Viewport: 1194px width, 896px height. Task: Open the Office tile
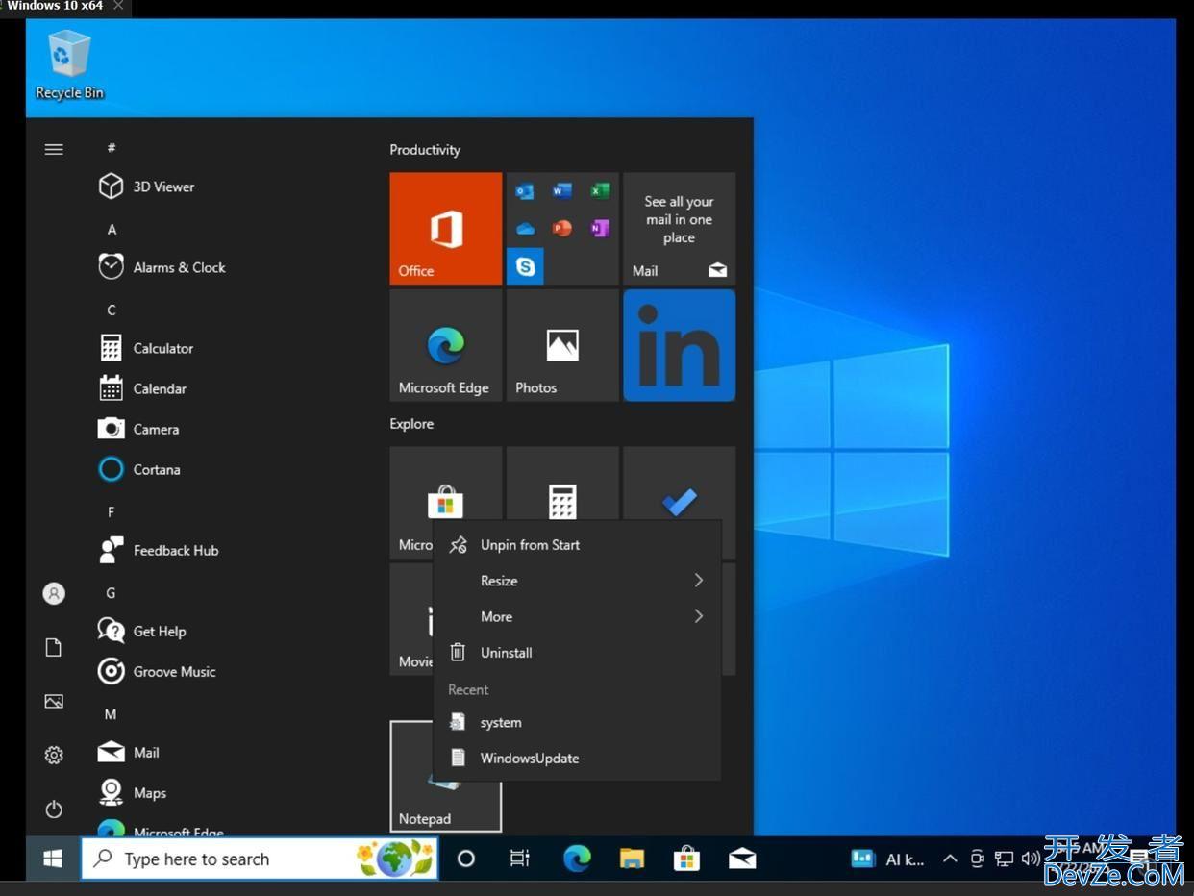coord(445,228)
